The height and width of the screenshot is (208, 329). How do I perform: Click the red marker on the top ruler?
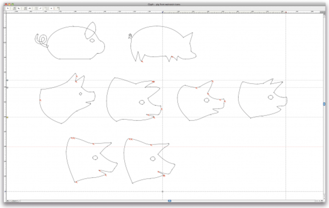pos(286,12)
